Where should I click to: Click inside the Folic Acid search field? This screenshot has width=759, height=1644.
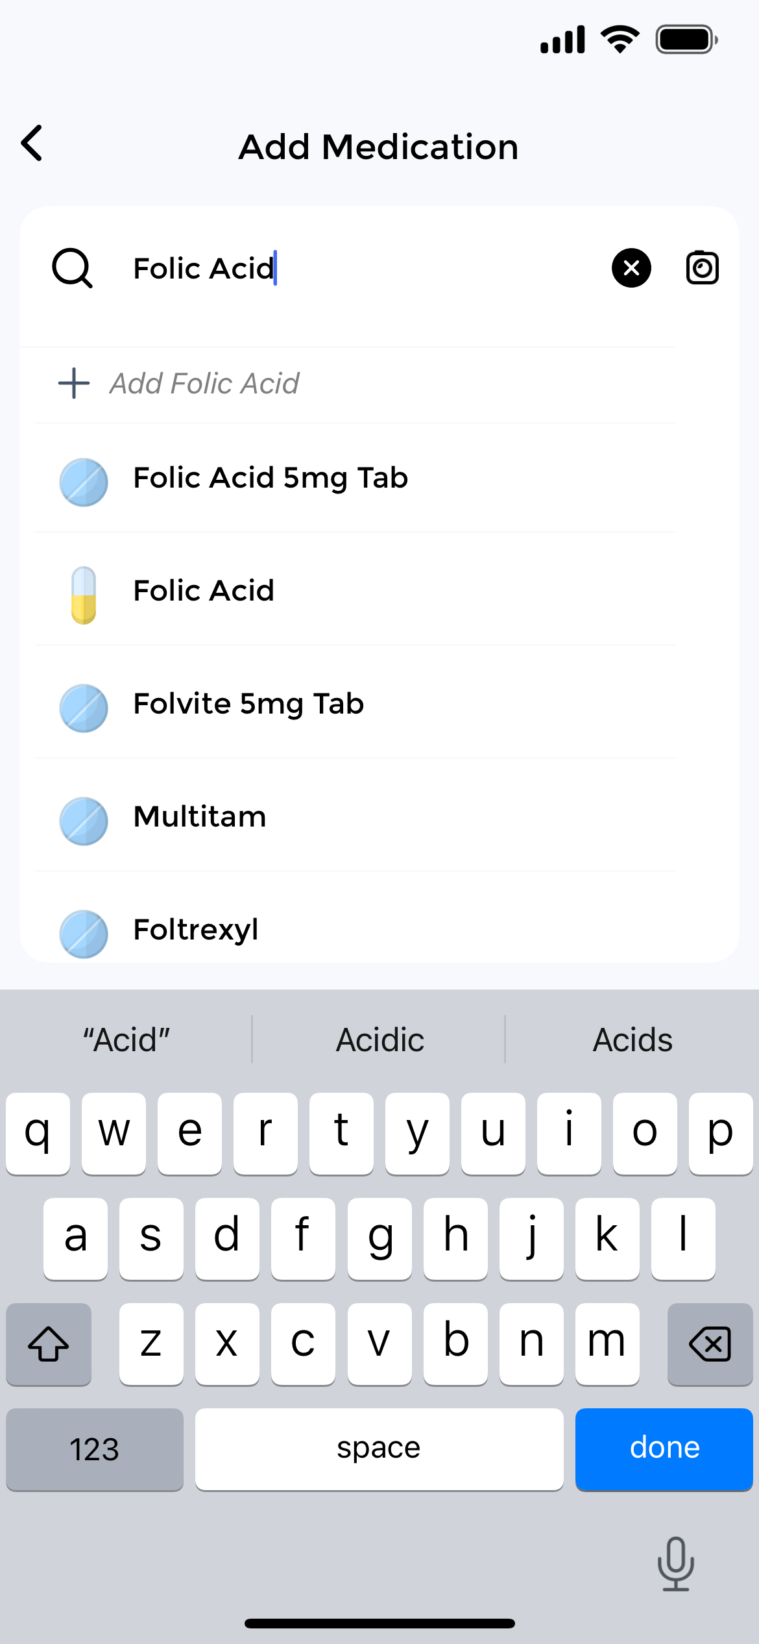point(363,268)
